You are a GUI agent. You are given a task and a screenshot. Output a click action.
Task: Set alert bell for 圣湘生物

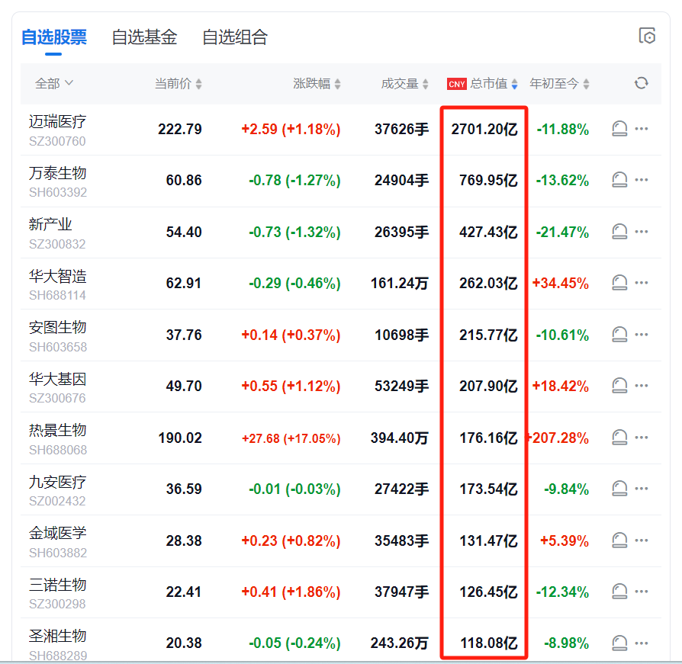(619, 643)
